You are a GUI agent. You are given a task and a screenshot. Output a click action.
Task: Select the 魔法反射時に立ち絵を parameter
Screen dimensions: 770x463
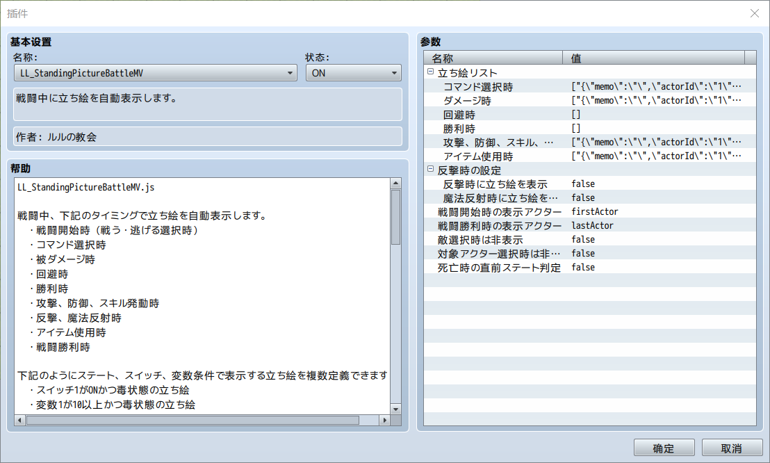[x=590, y=197]
